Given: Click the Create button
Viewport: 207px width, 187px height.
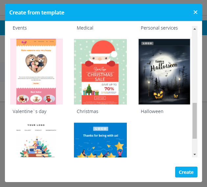Looking at the screenshot, I should (186, 172).
